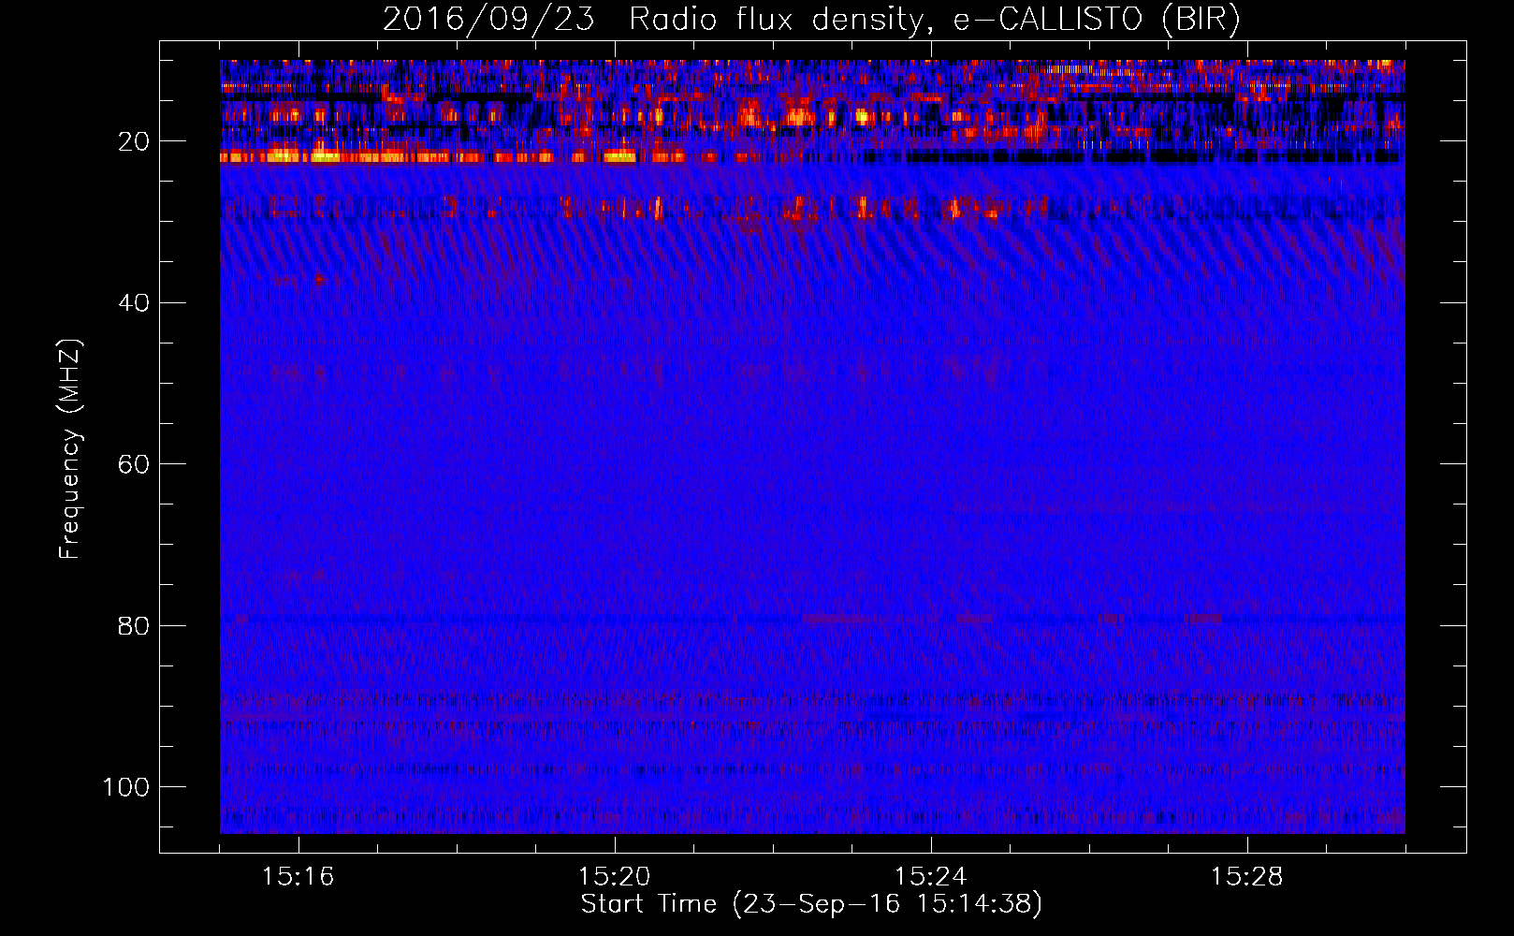Click the 15:20 time tick label
Viewport: 1514px width, 936px height.
pos(615,877)
